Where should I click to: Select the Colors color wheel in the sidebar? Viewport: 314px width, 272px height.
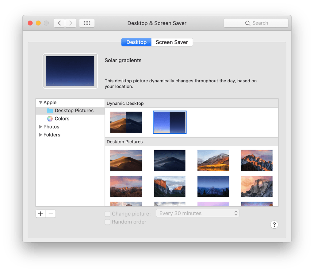(x=50, y=119)
